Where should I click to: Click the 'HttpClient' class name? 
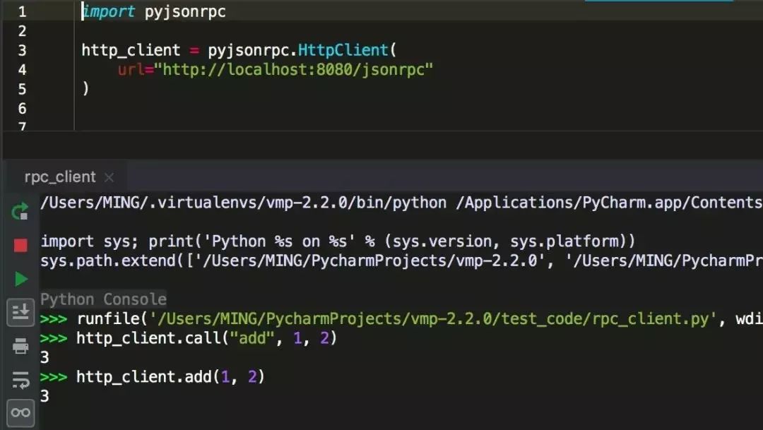click(x=343, y=50)
